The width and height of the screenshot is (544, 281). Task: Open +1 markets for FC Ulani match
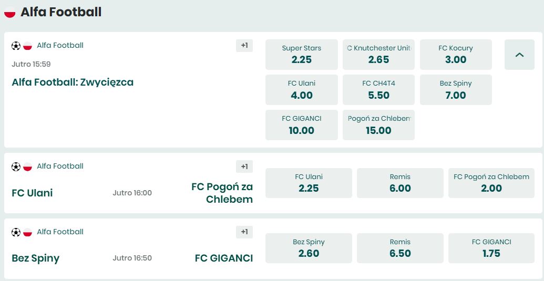(244, 166)
